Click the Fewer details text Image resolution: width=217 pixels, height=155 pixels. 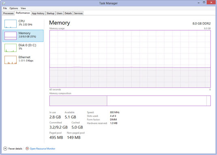(15, 149)
